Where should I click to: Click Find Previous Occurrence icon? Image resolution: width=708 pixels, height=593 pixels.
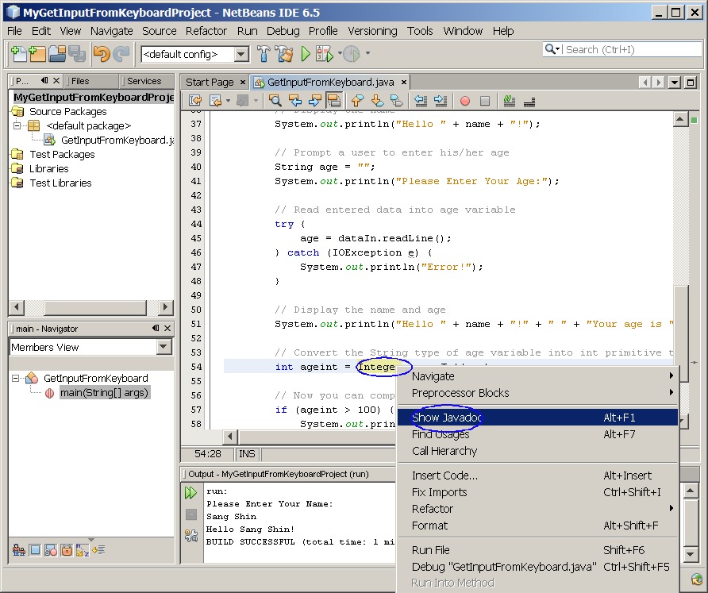(x=295, y=101)
